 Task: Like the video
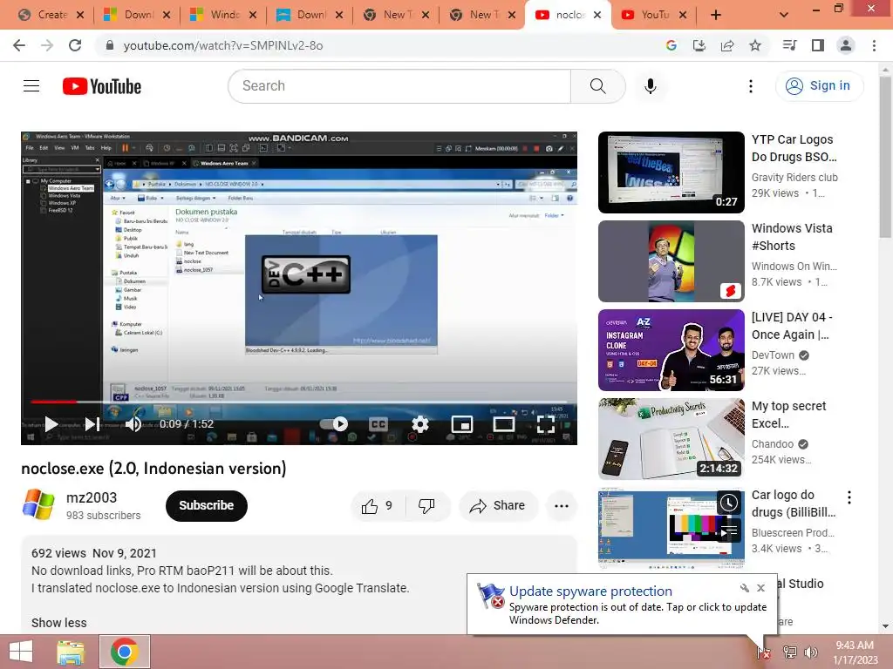tap(378, 505)
